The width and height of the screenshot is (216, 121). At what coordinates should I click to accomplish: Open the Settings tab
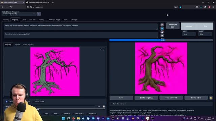point(74,19)
